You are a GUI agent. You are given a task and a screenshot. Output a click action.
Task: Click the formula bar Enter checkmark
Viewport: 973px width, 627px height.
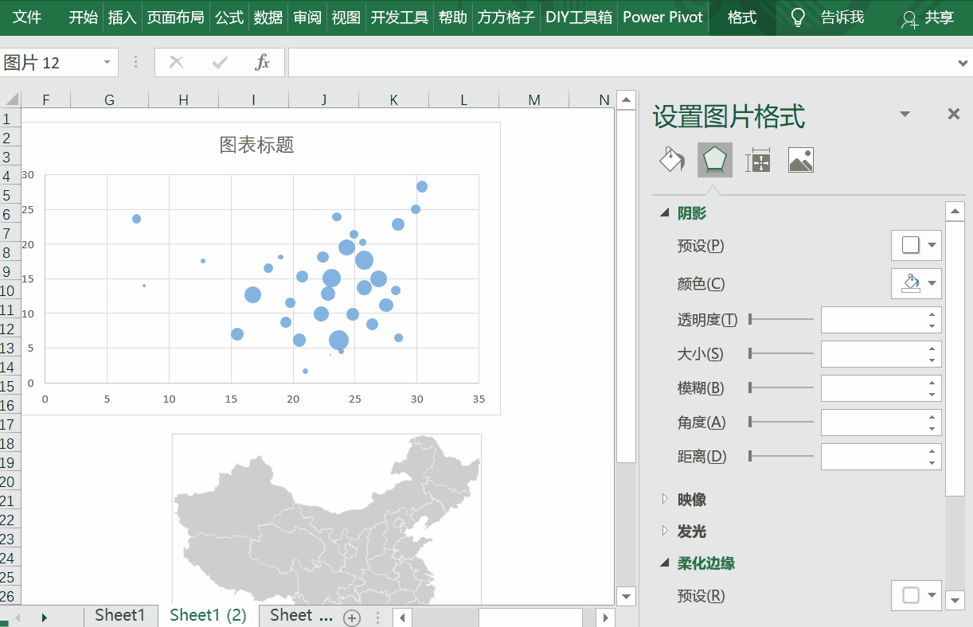[x=220, y=62]
